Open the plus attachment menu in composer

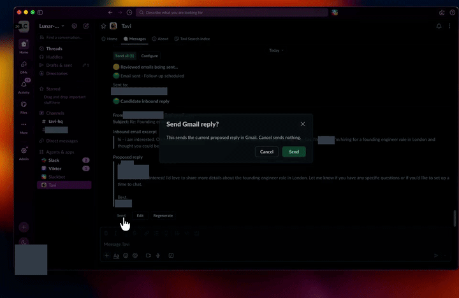point(107,255)
